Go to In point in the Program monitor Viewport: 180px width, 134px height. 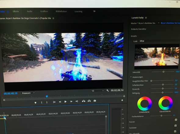click(54, 102)
